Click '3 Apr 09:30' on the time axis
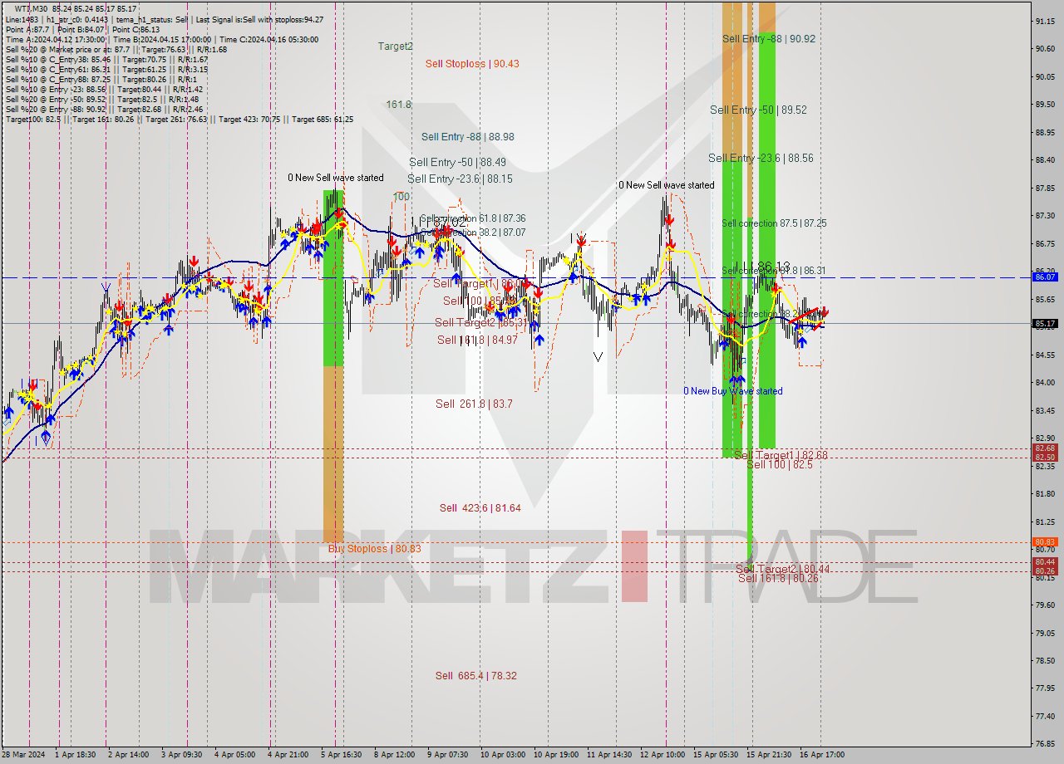 [182, 755]
